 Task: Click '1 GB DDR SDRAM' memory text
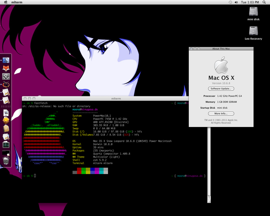coord(227,102)
